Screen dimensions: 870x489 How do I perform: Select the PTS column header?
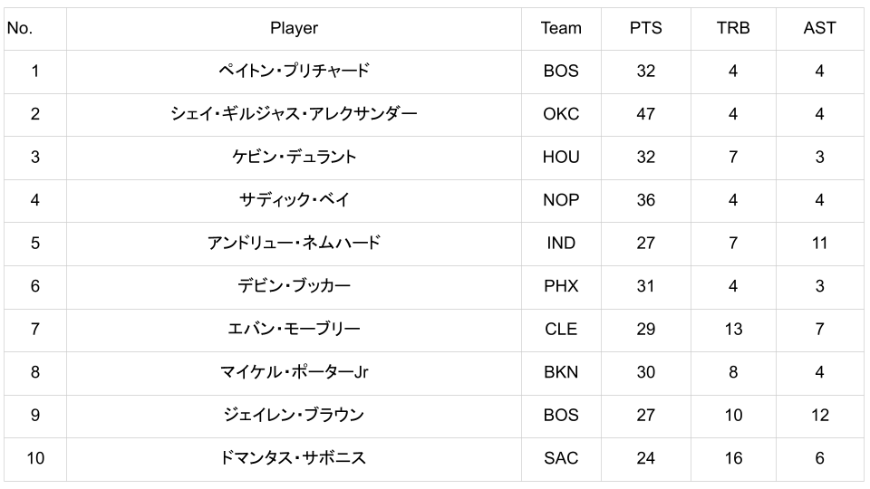(x=645, y=28)
